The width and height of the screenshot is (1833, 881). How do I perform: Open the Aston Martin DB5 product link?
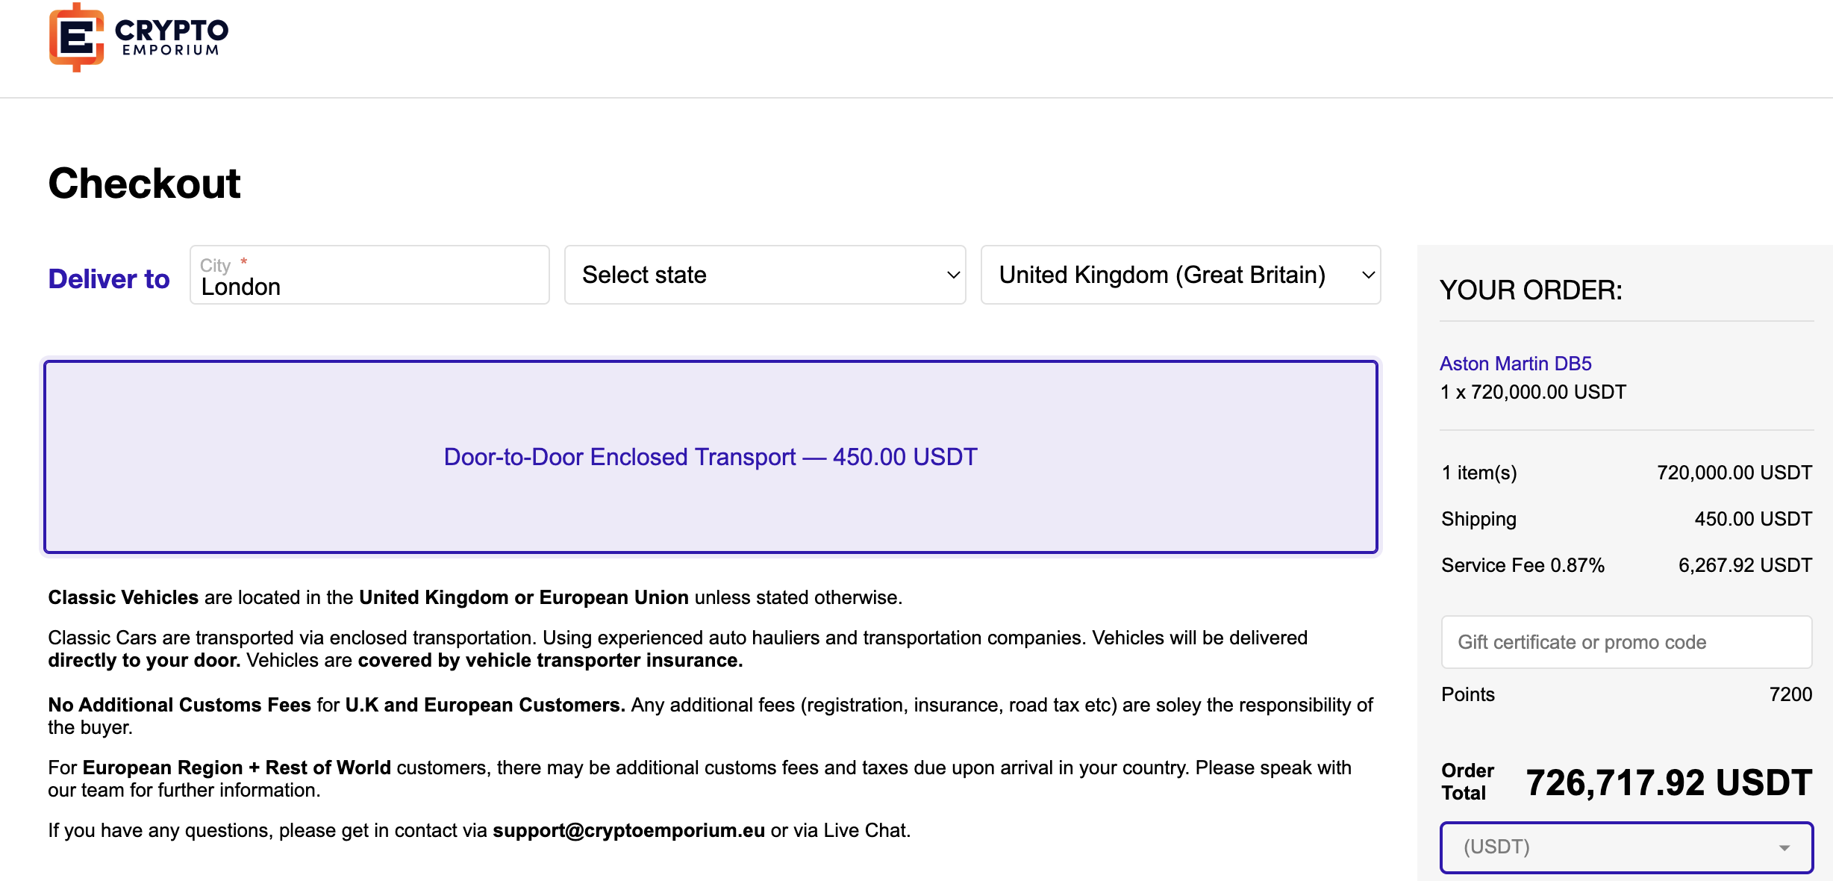[1515, 364]
